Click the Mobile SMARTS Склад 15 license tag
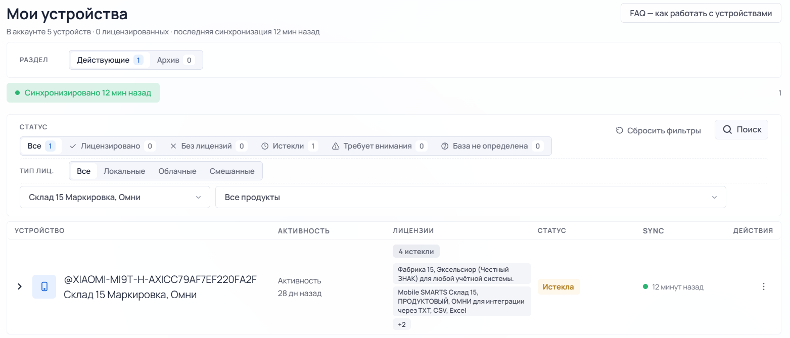790x338 pixels. click(462, 302)
